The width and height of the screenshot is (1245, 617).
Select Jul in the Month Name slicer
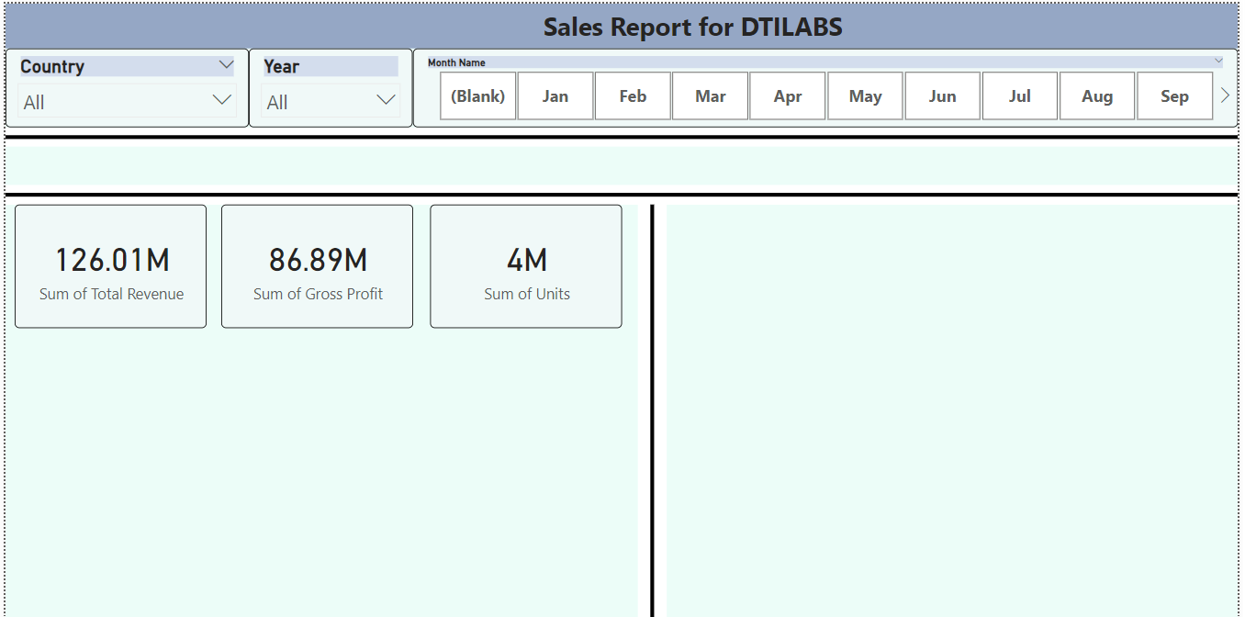1019,95
